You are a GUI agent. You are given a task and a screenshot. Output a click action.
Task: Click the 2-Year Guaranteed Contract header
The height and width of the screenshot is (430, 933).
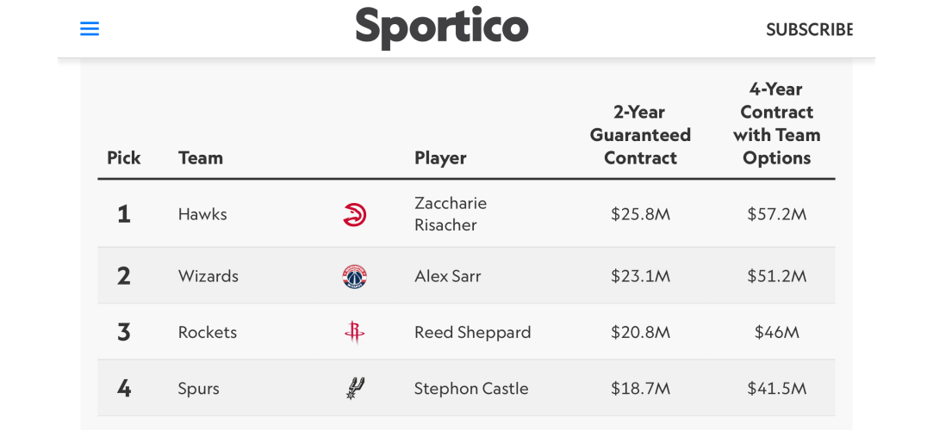640,135
